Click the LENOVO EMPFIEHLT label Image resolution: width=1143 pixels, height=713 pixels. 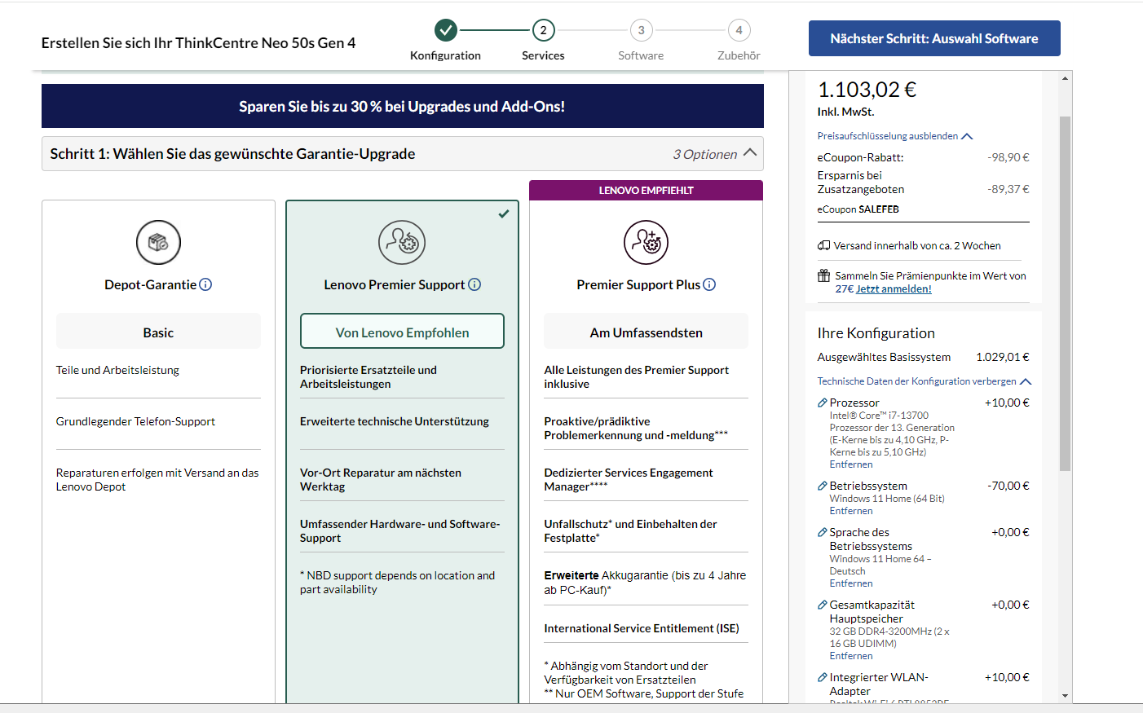click(646, 190)
